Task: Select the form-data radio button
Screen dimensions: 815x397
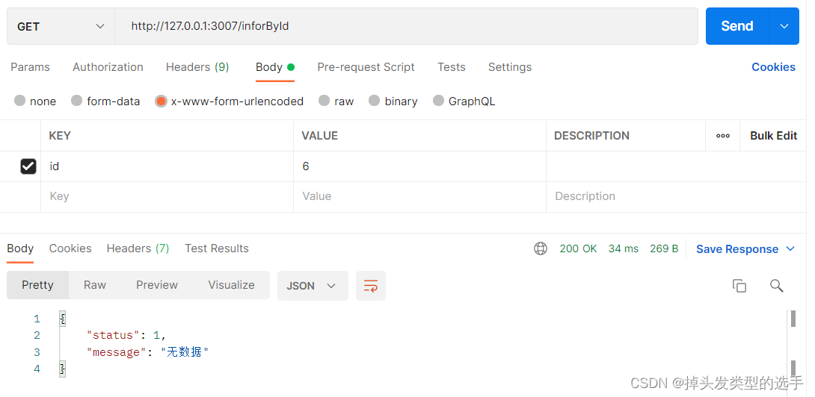Action: coord(76,101)
